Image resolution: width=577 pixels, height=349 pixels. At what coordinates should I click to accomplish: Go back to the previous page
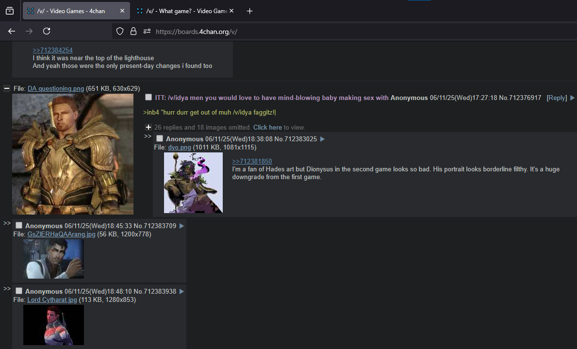(12, 31)
